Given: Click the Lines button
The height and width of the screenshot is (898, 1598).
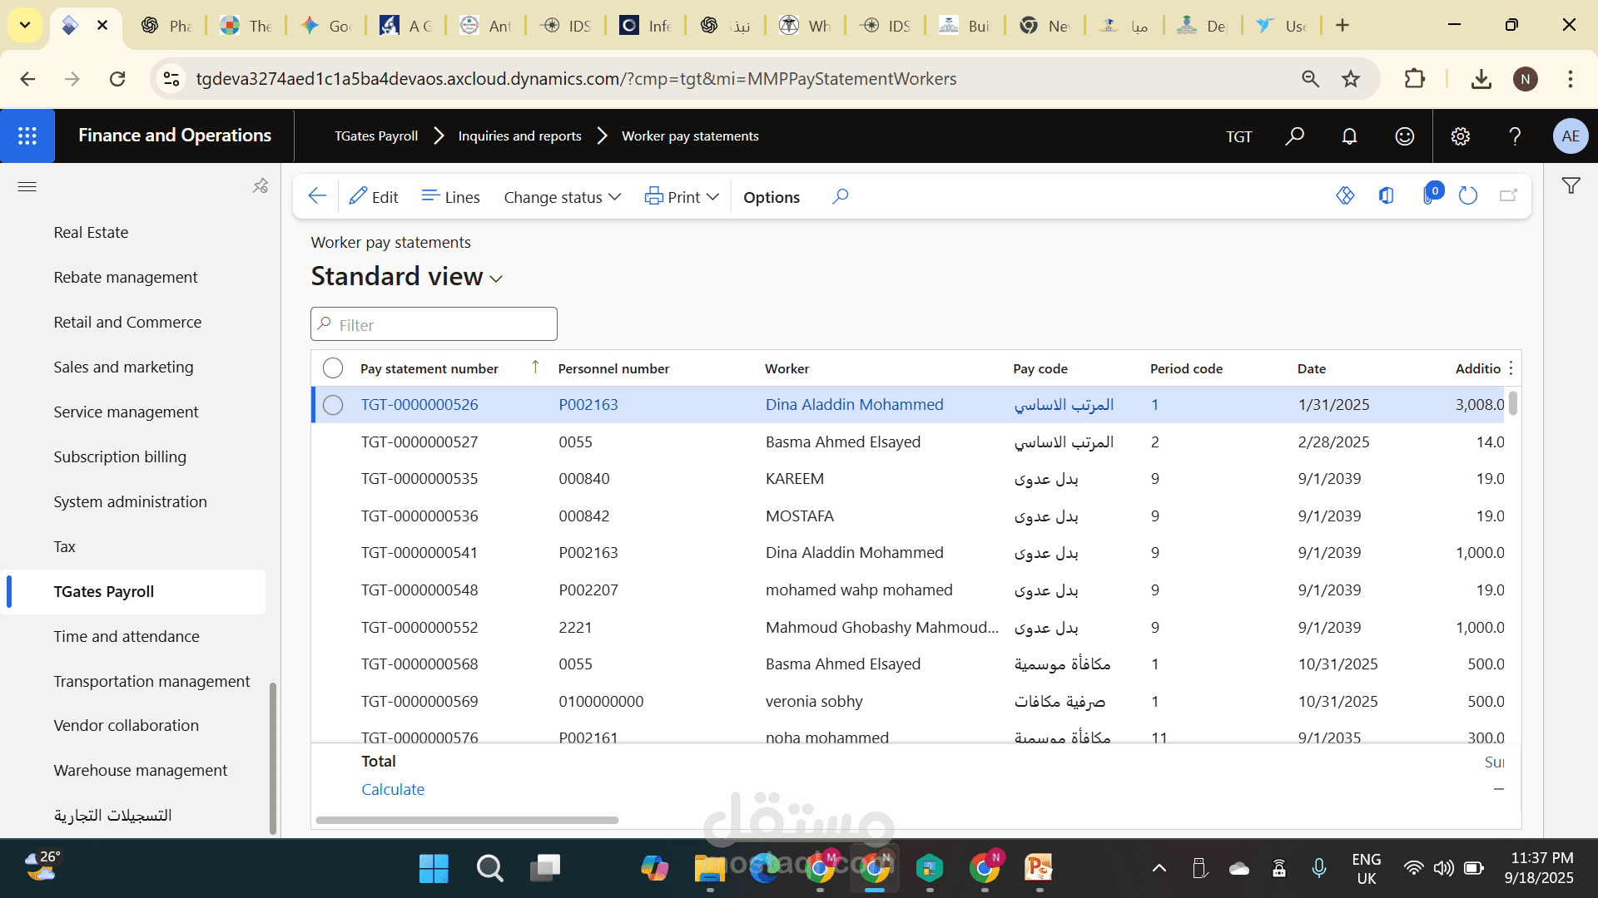Looking at the screenshot, I should pyautogui.click(x=450, y=197).
